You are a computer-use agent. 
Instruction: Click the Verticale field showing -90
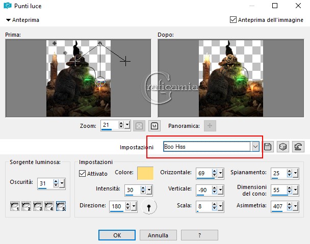click(x=204, y=190)
